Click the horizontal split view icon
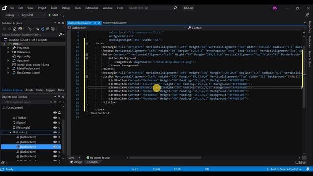Screen dimensions: 313x176 pyautogui.click(x=300, y=162)
